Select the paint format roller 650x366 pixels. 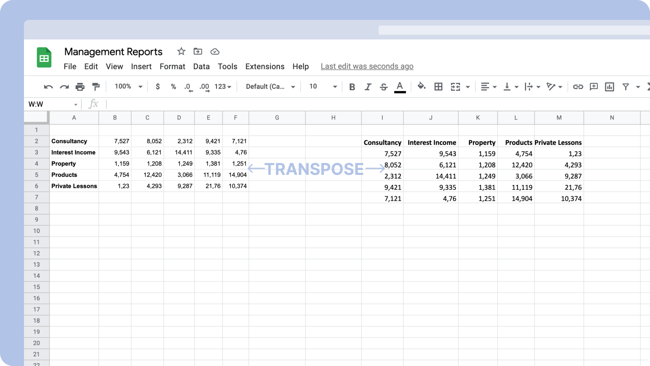tap(96, 87)
